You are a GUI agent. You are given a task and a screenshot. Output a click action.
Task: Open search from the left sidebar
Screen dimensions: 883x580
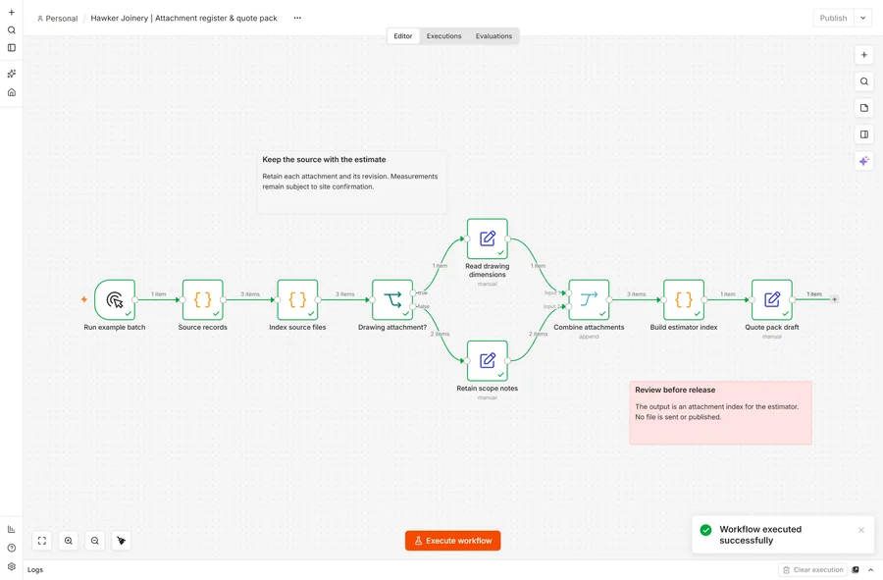coord(11,30)
